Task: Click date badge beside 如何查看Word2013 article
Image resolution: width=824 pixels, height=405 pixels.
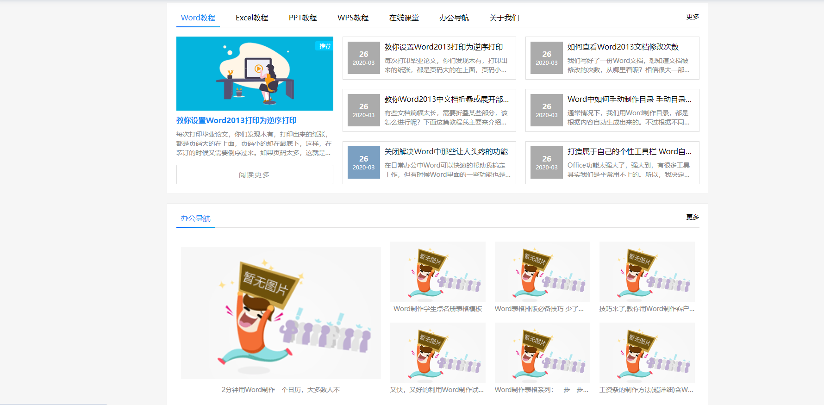Action: [x=547, y=58]
